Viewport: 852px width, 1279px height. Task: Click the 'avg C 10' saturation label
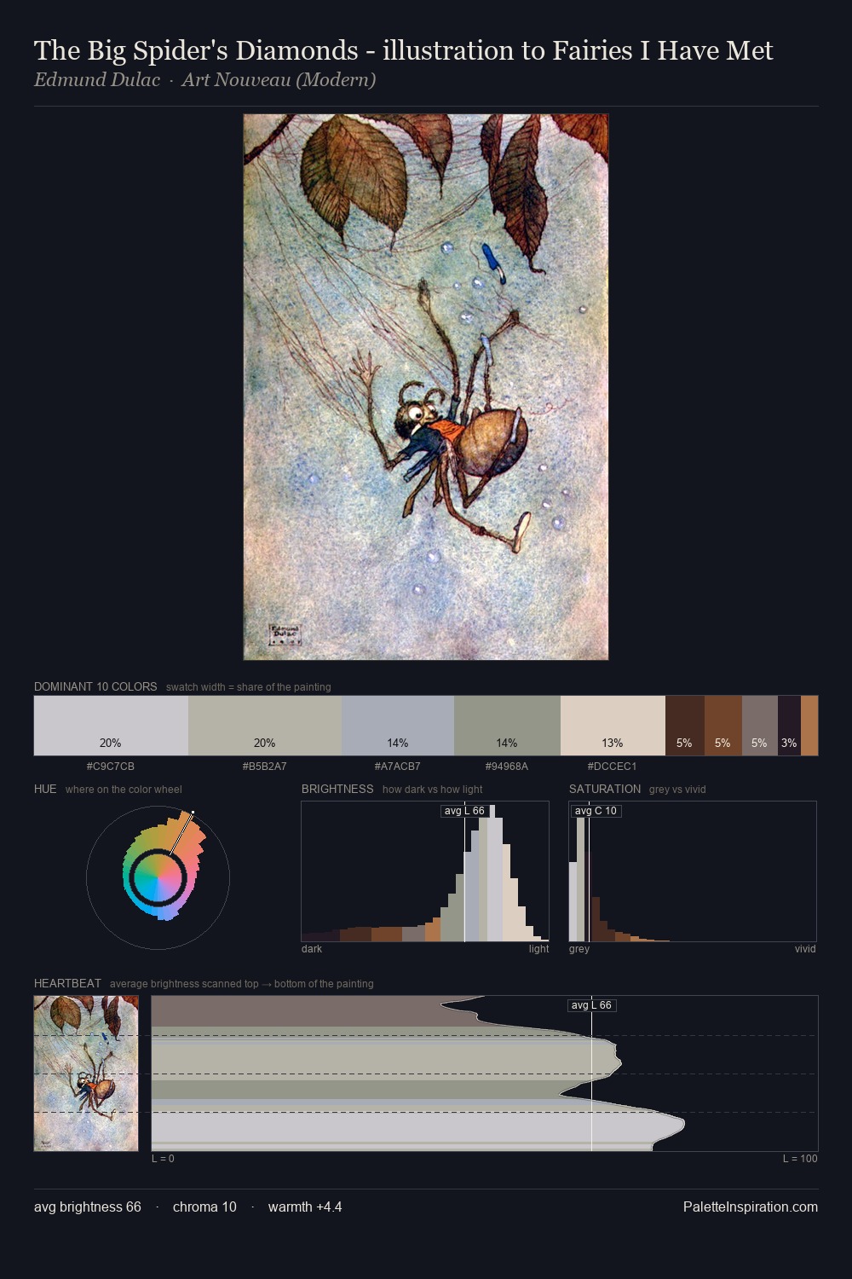[x=596, y=811]
